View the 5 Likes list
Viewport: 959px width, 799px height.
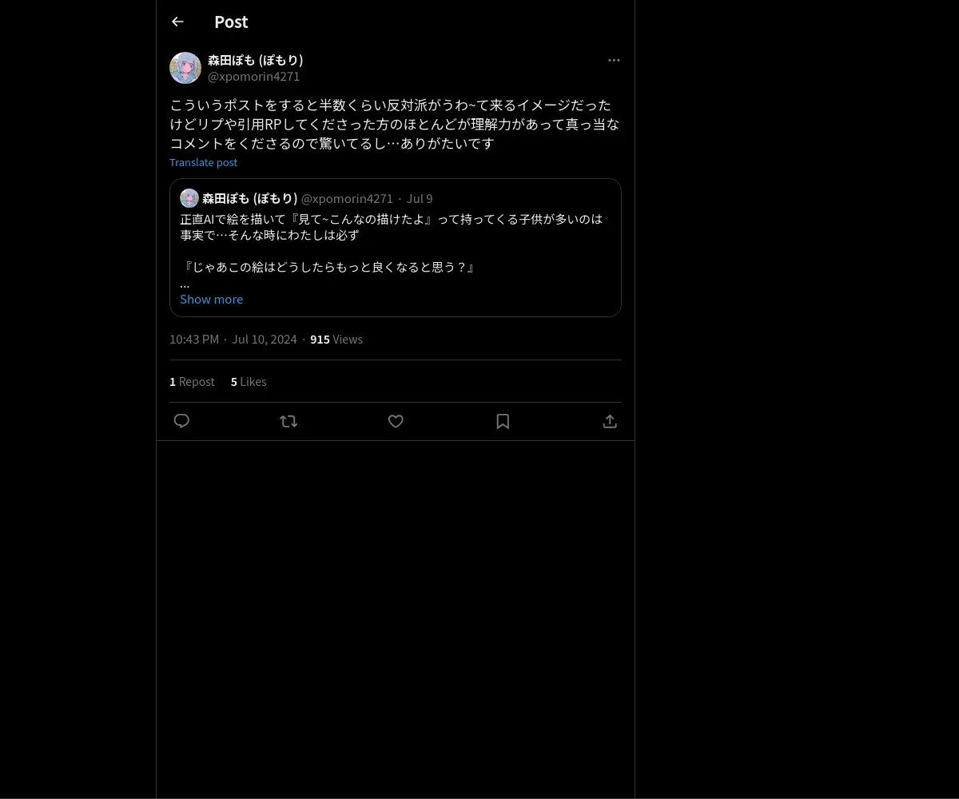(x=249, y=382)
